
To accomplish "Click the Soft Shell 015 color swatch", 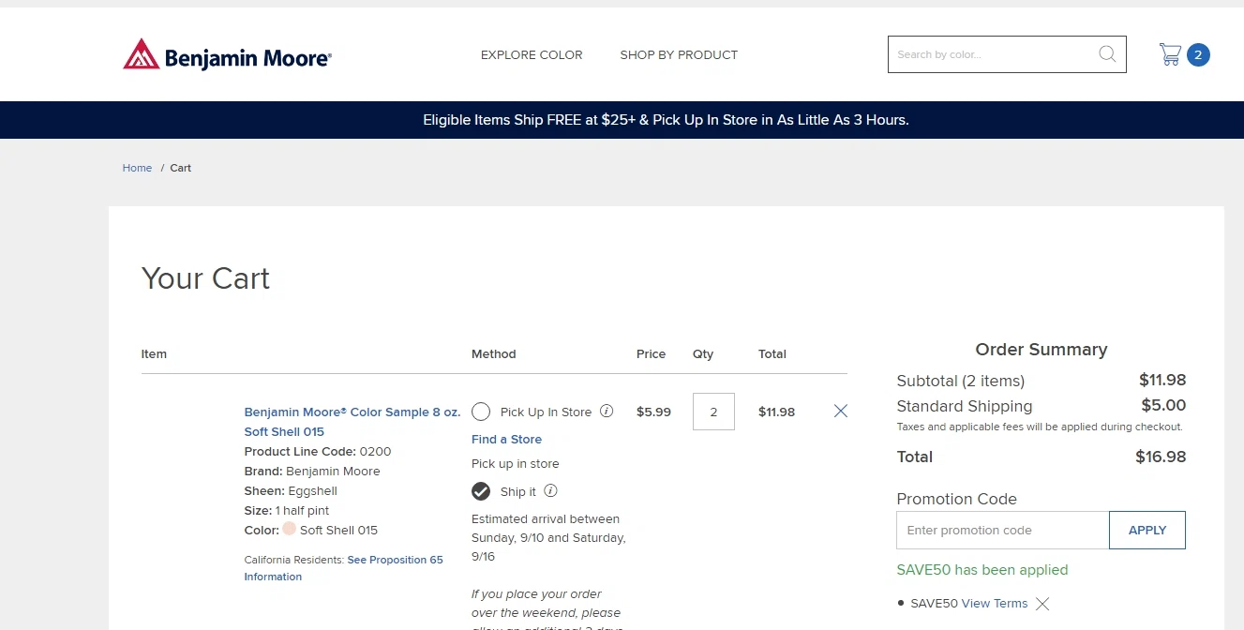I will (x=290, y=530).
